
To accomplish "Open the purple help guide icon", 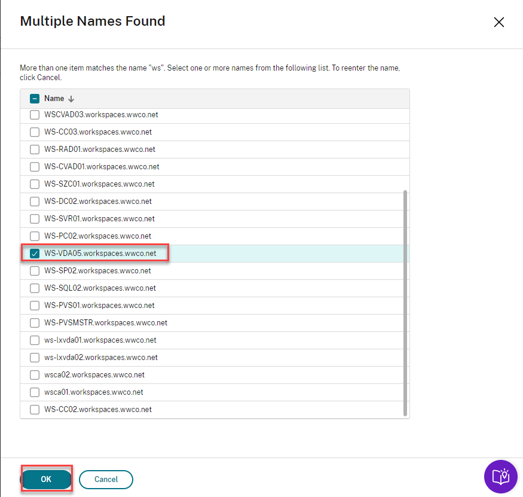I will click(x=500, y=477).
